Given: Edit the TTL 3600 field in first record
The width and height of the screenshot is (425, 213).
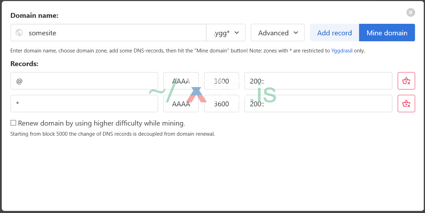Looking at the screenshot, I should coord(222,81).
